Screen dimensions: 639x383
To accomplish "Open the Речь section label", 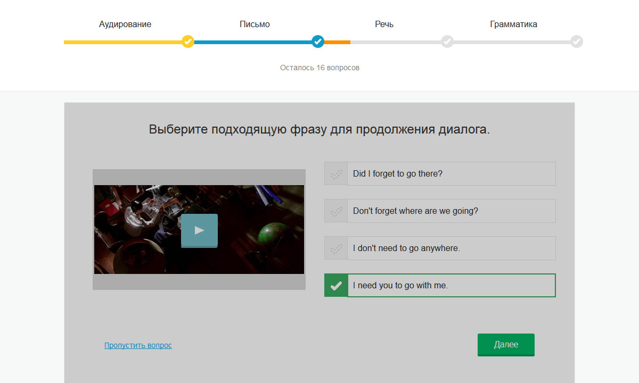I will 384,24.
